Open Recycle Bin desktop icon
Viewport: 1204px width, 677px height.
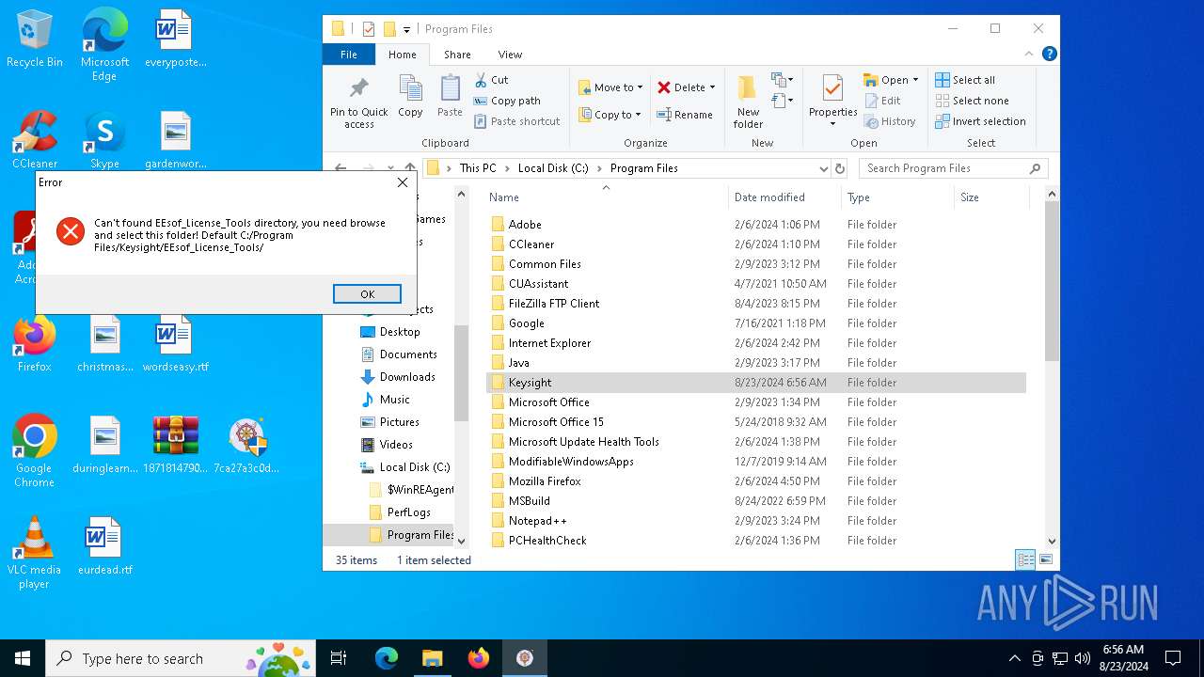pos(34,39)
